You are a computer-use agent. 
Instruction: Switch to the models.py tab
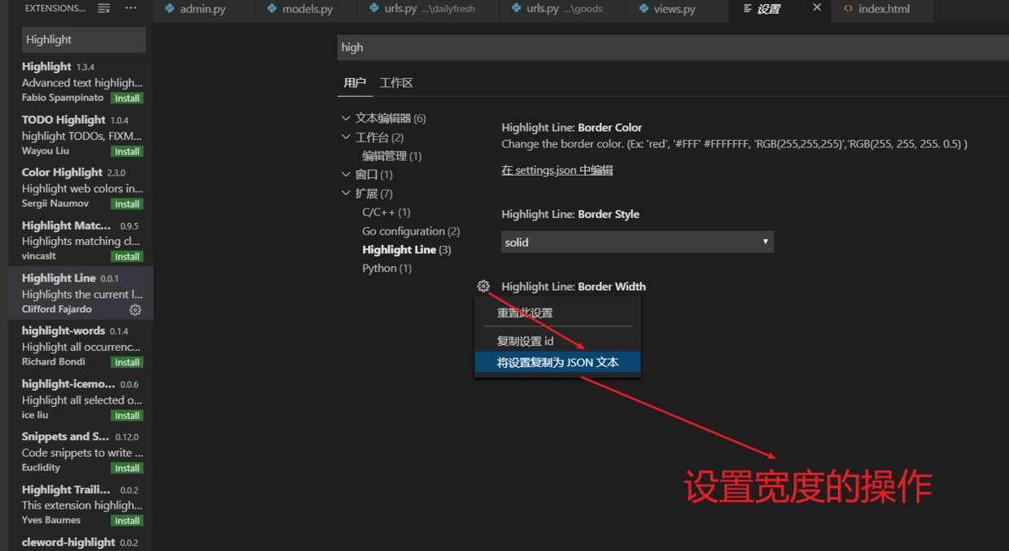coord(307,10)
